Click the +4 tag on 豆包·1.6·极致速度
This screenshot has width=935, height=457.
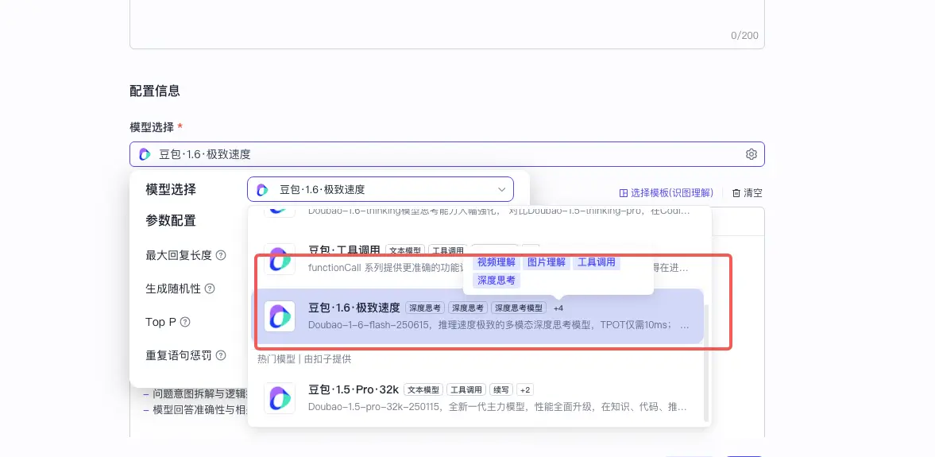pyautogui.click(x=558, y=308)
